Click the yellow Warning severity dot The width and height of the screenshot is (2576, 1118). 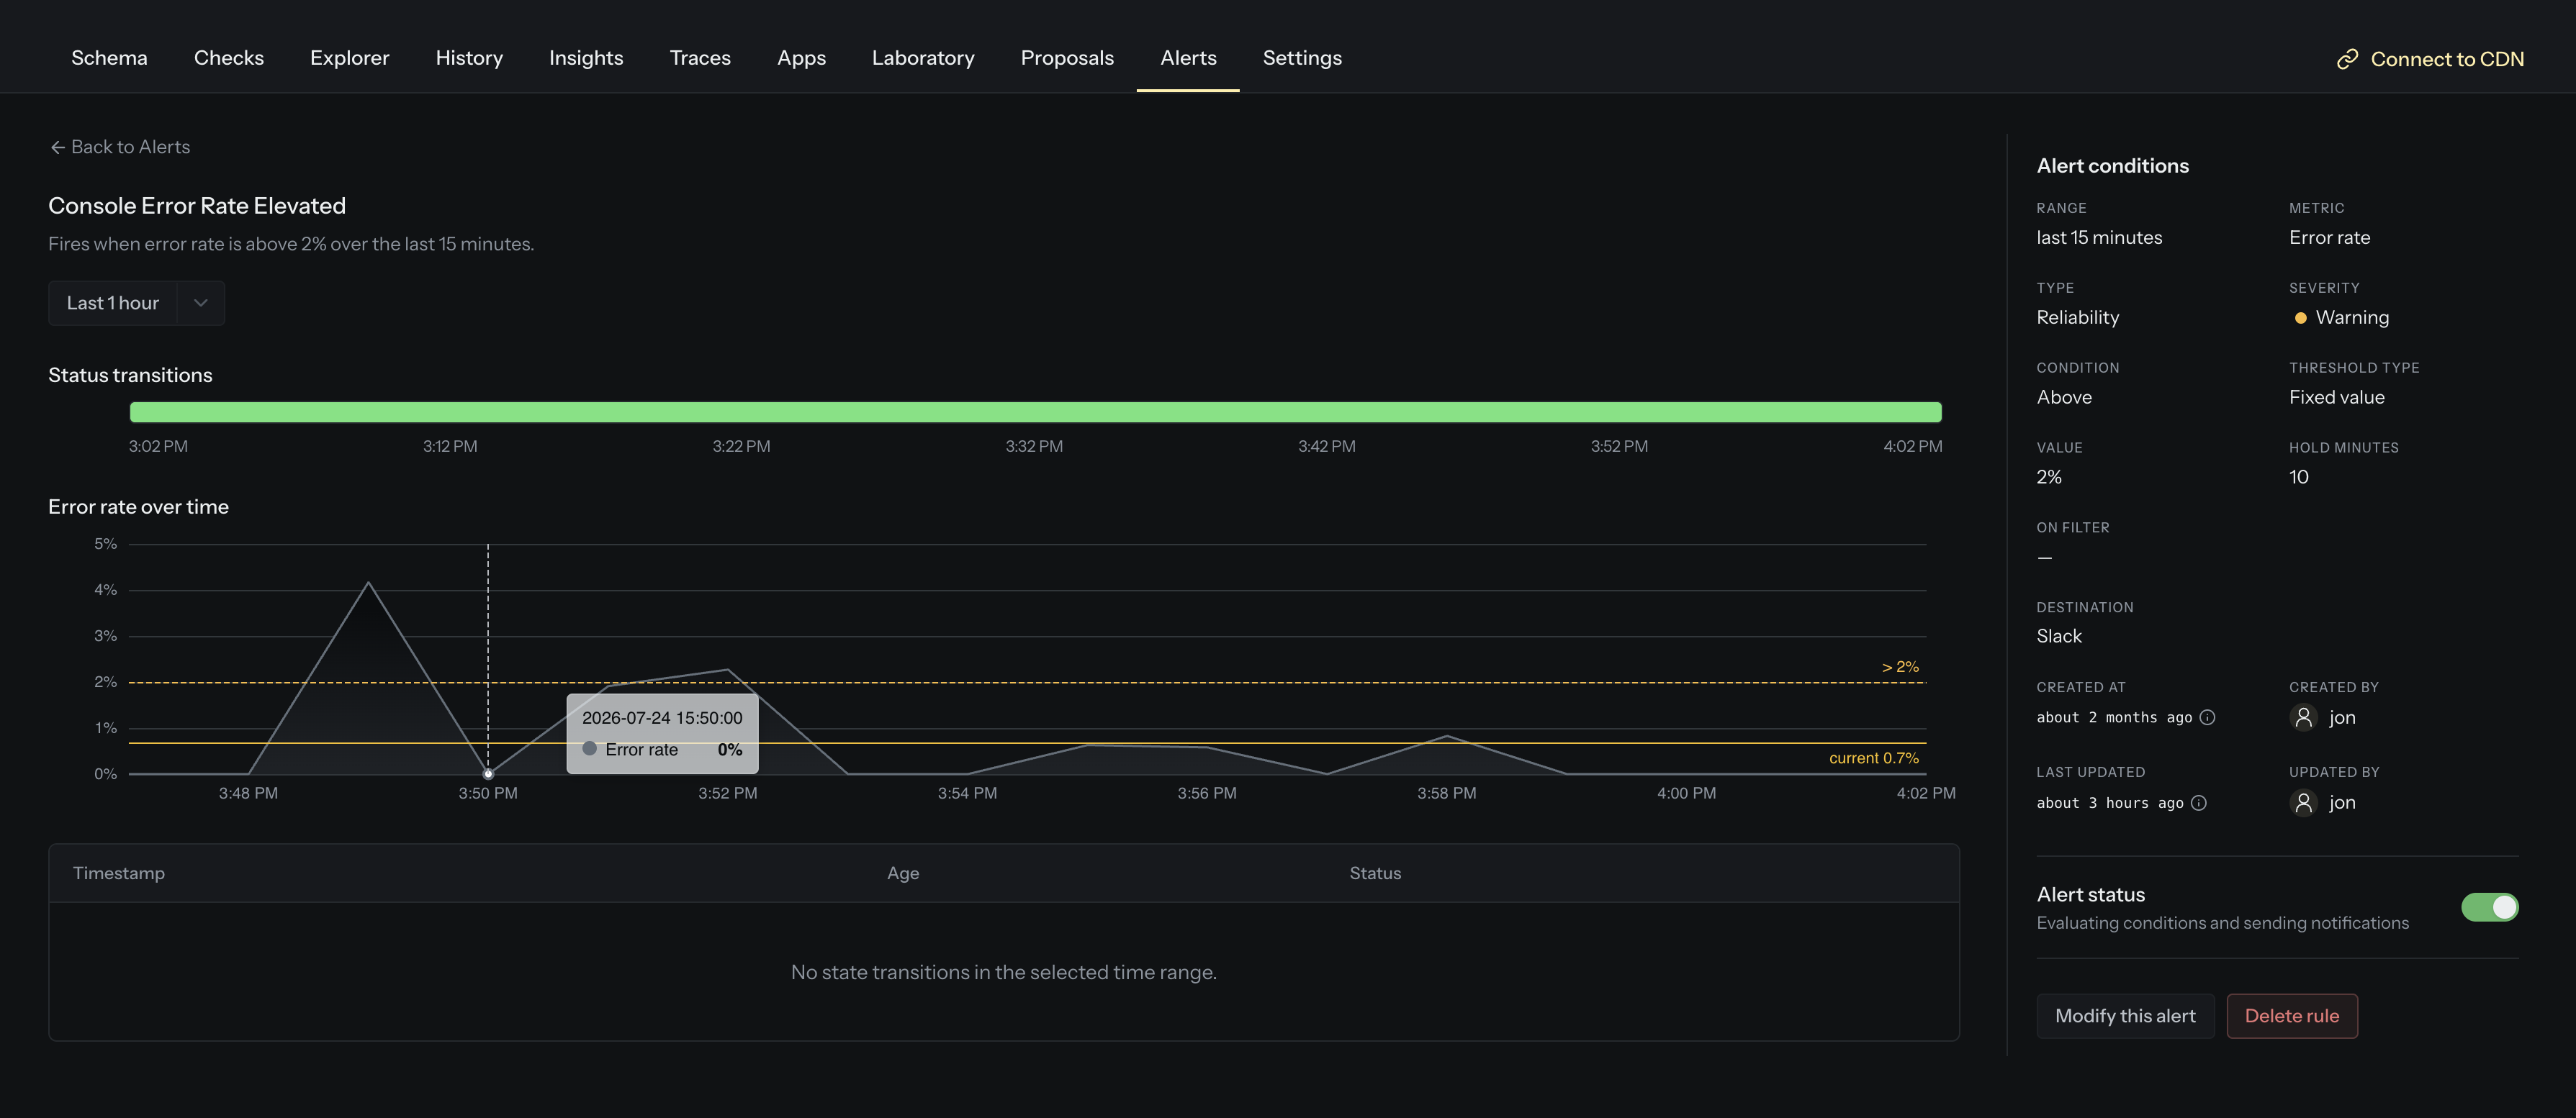[2300, 318]
